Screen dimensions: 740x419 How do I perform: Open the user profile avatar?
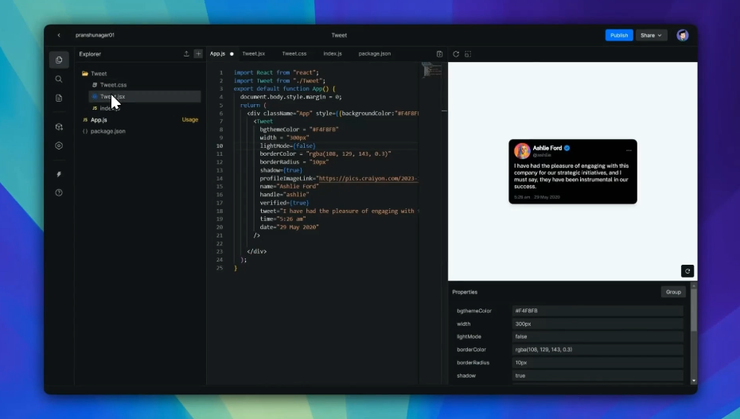tap(683, 35)
